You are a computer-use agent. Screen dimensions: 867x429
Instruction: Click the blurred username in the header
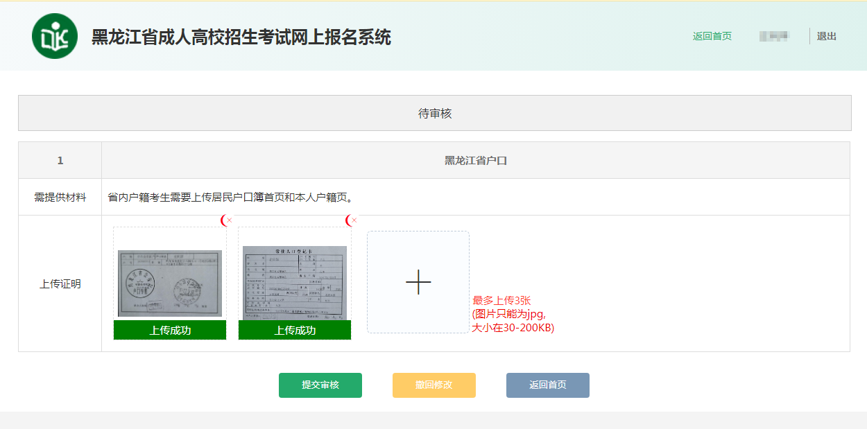pyautogui.click(x=774, y=36)
